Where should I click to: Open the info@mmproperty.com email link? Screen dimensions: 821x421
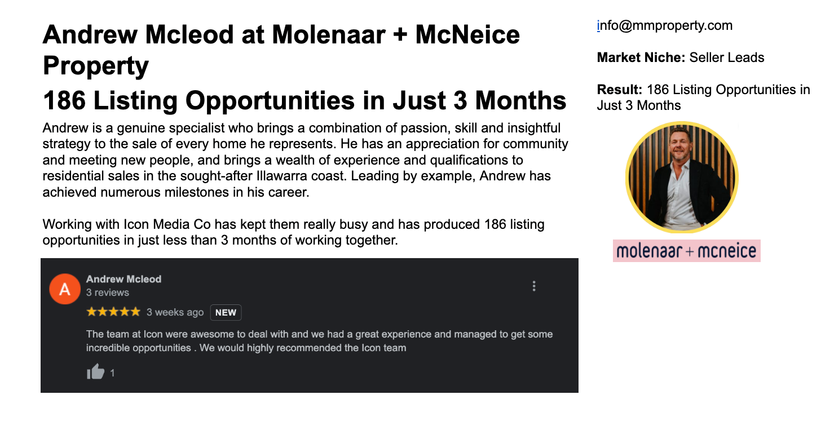(665, 25)
